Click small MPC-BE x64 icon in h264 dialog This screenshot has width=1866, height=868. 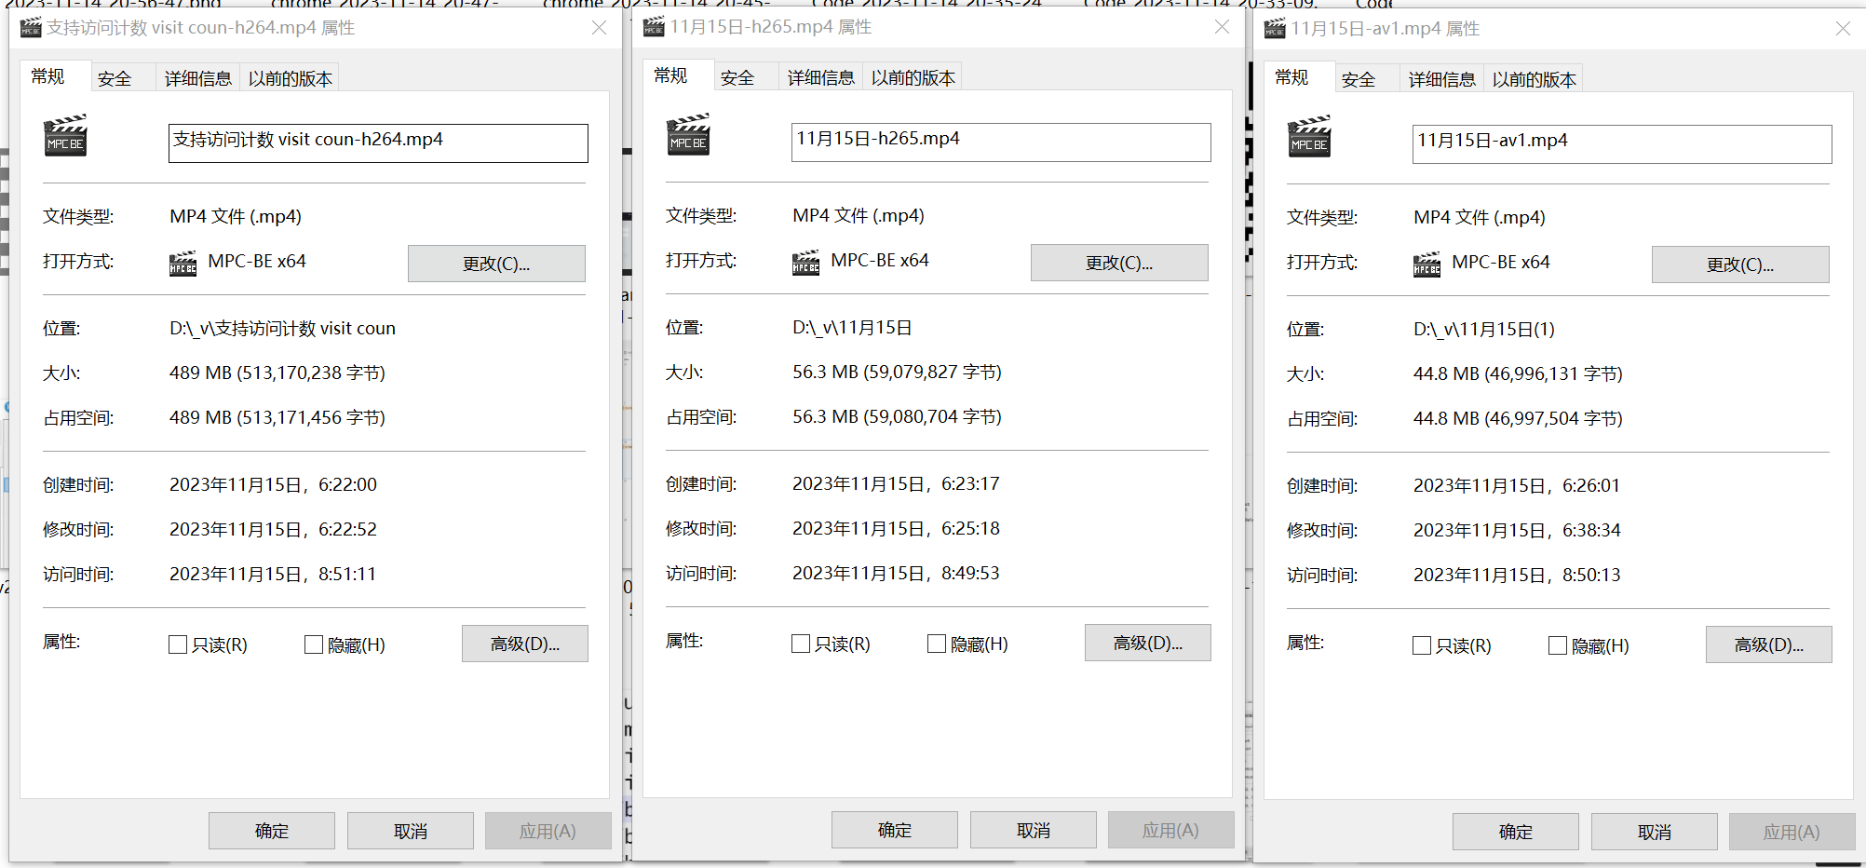tap(183, 264)
